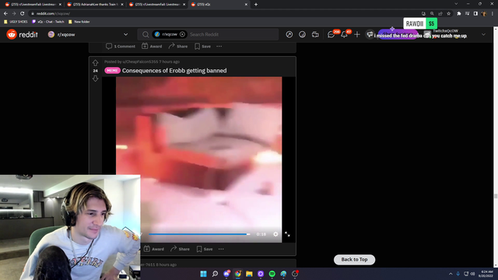Award the upper post
Screen dimensions: 498x280
click(152, 47)
